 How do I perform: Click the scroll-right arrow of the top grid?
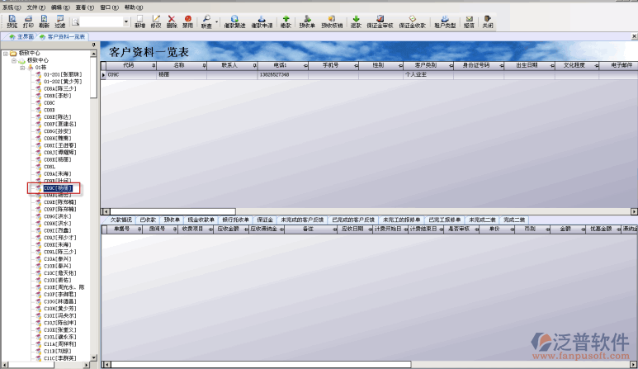click(634, 211)
